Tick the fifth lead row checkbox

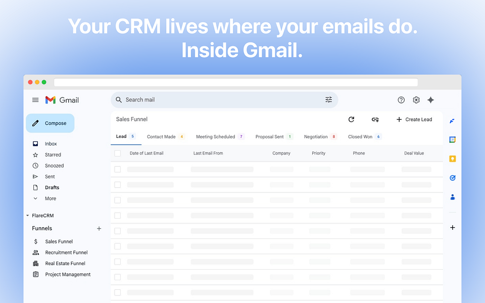pyautogui.click(x=118, y=231)
